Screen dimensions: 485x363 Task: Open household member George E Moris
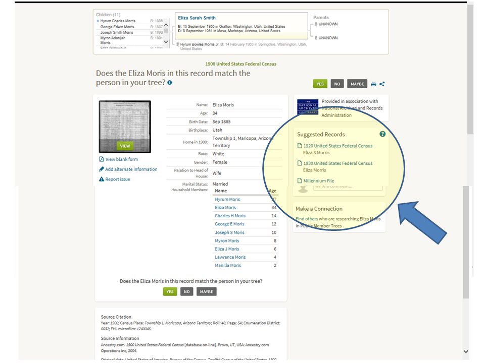point(229,224)
